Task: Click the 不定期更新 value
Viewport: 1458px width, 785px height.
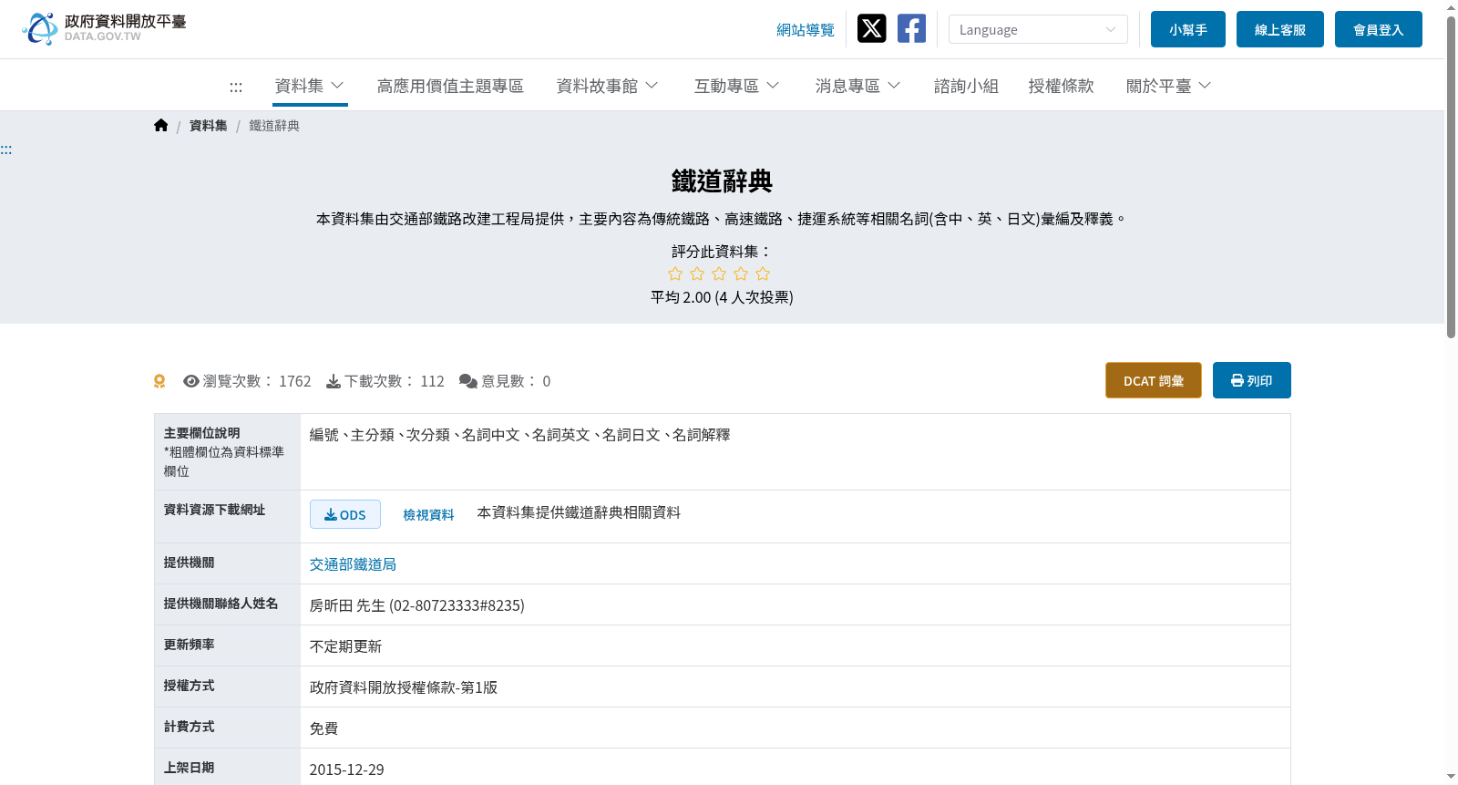Action: [345, 646]
